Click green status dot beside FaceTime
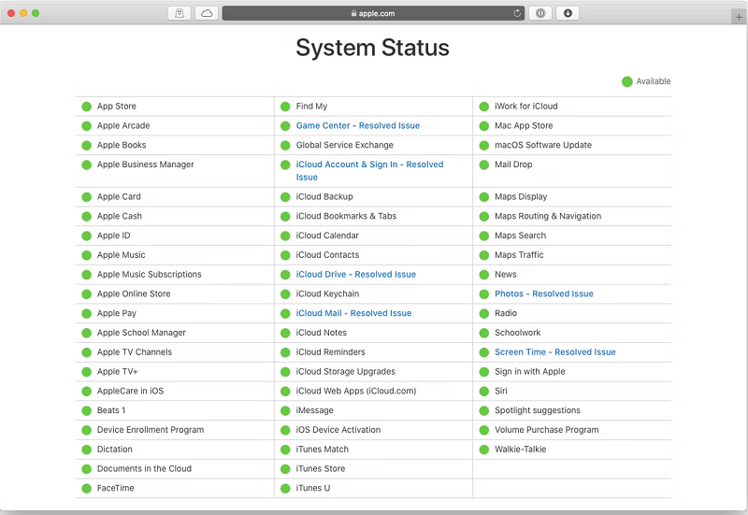 pyautogui.click(x=86, y=488)
